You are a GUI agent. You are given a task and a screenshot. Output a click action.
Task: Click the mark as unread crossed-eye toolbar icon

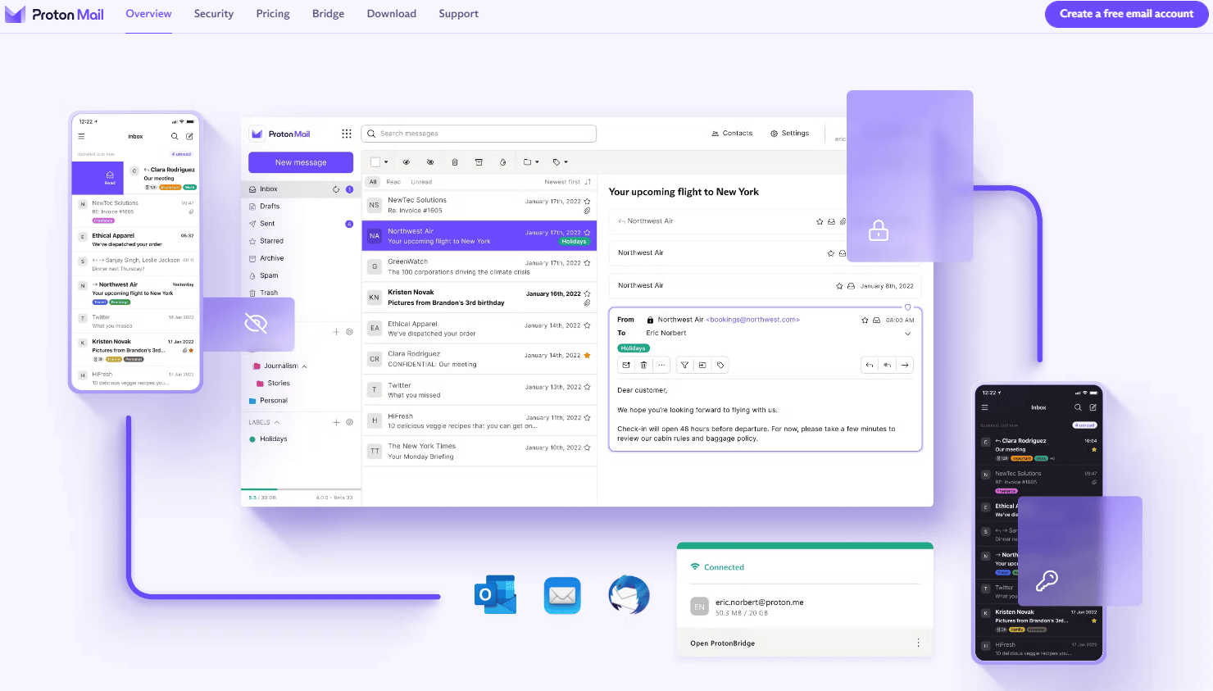pos(430,162)
